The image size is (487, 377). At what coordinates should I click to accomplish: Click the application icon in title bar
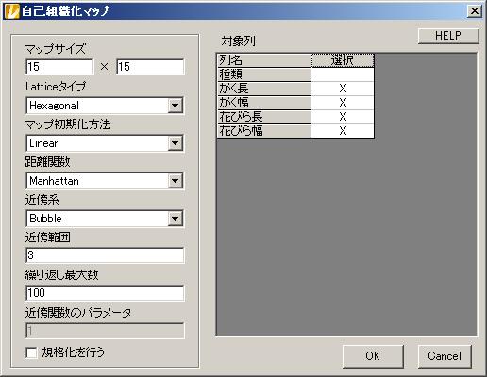click(x=12, y=11)
